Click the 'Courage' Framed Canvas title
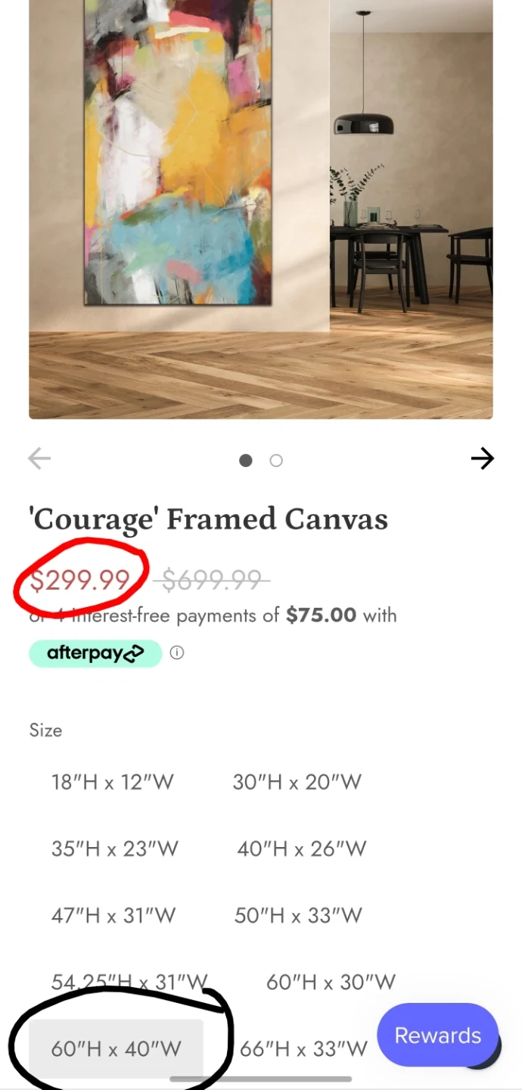Viewport: 522px width, 1090px height. point(208,519)
